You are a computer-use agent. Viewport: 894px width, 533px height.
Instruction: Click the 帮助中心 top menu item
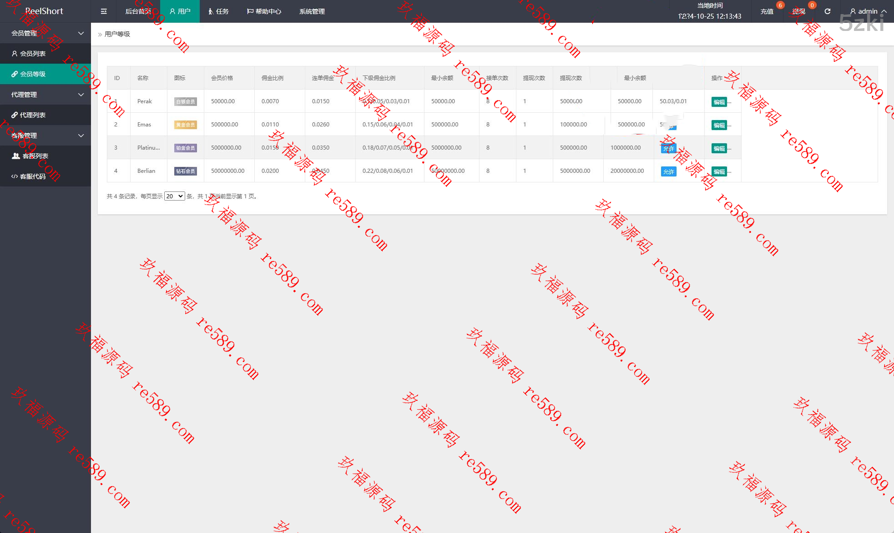point(264,11)
